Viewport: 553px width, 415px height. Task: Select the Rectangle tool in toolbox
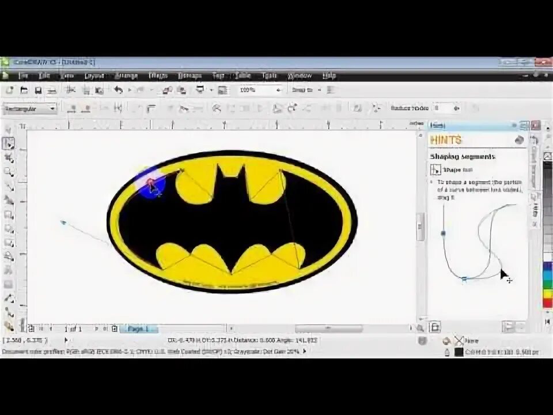(x=9, y=215)
